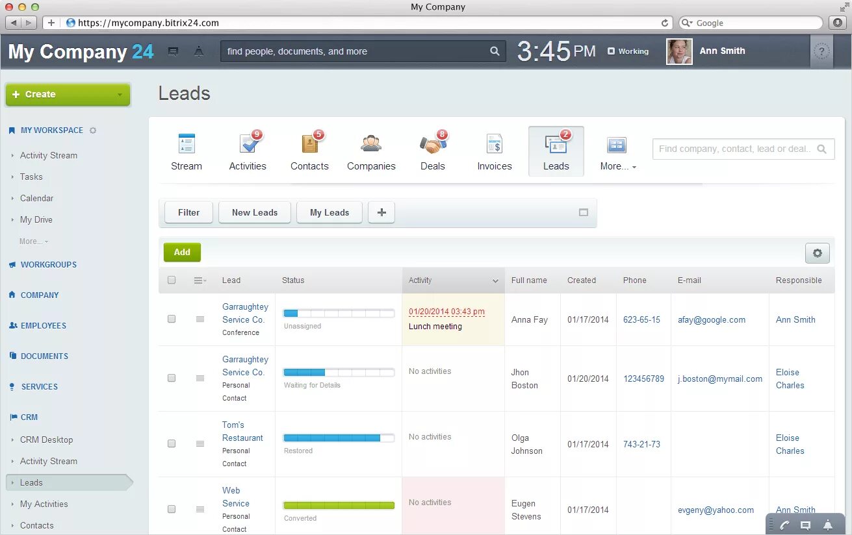The image size is (852, 535).
Task: Select checkbox for Eugen Stevens lead row
Action: (x=172, y=510)
